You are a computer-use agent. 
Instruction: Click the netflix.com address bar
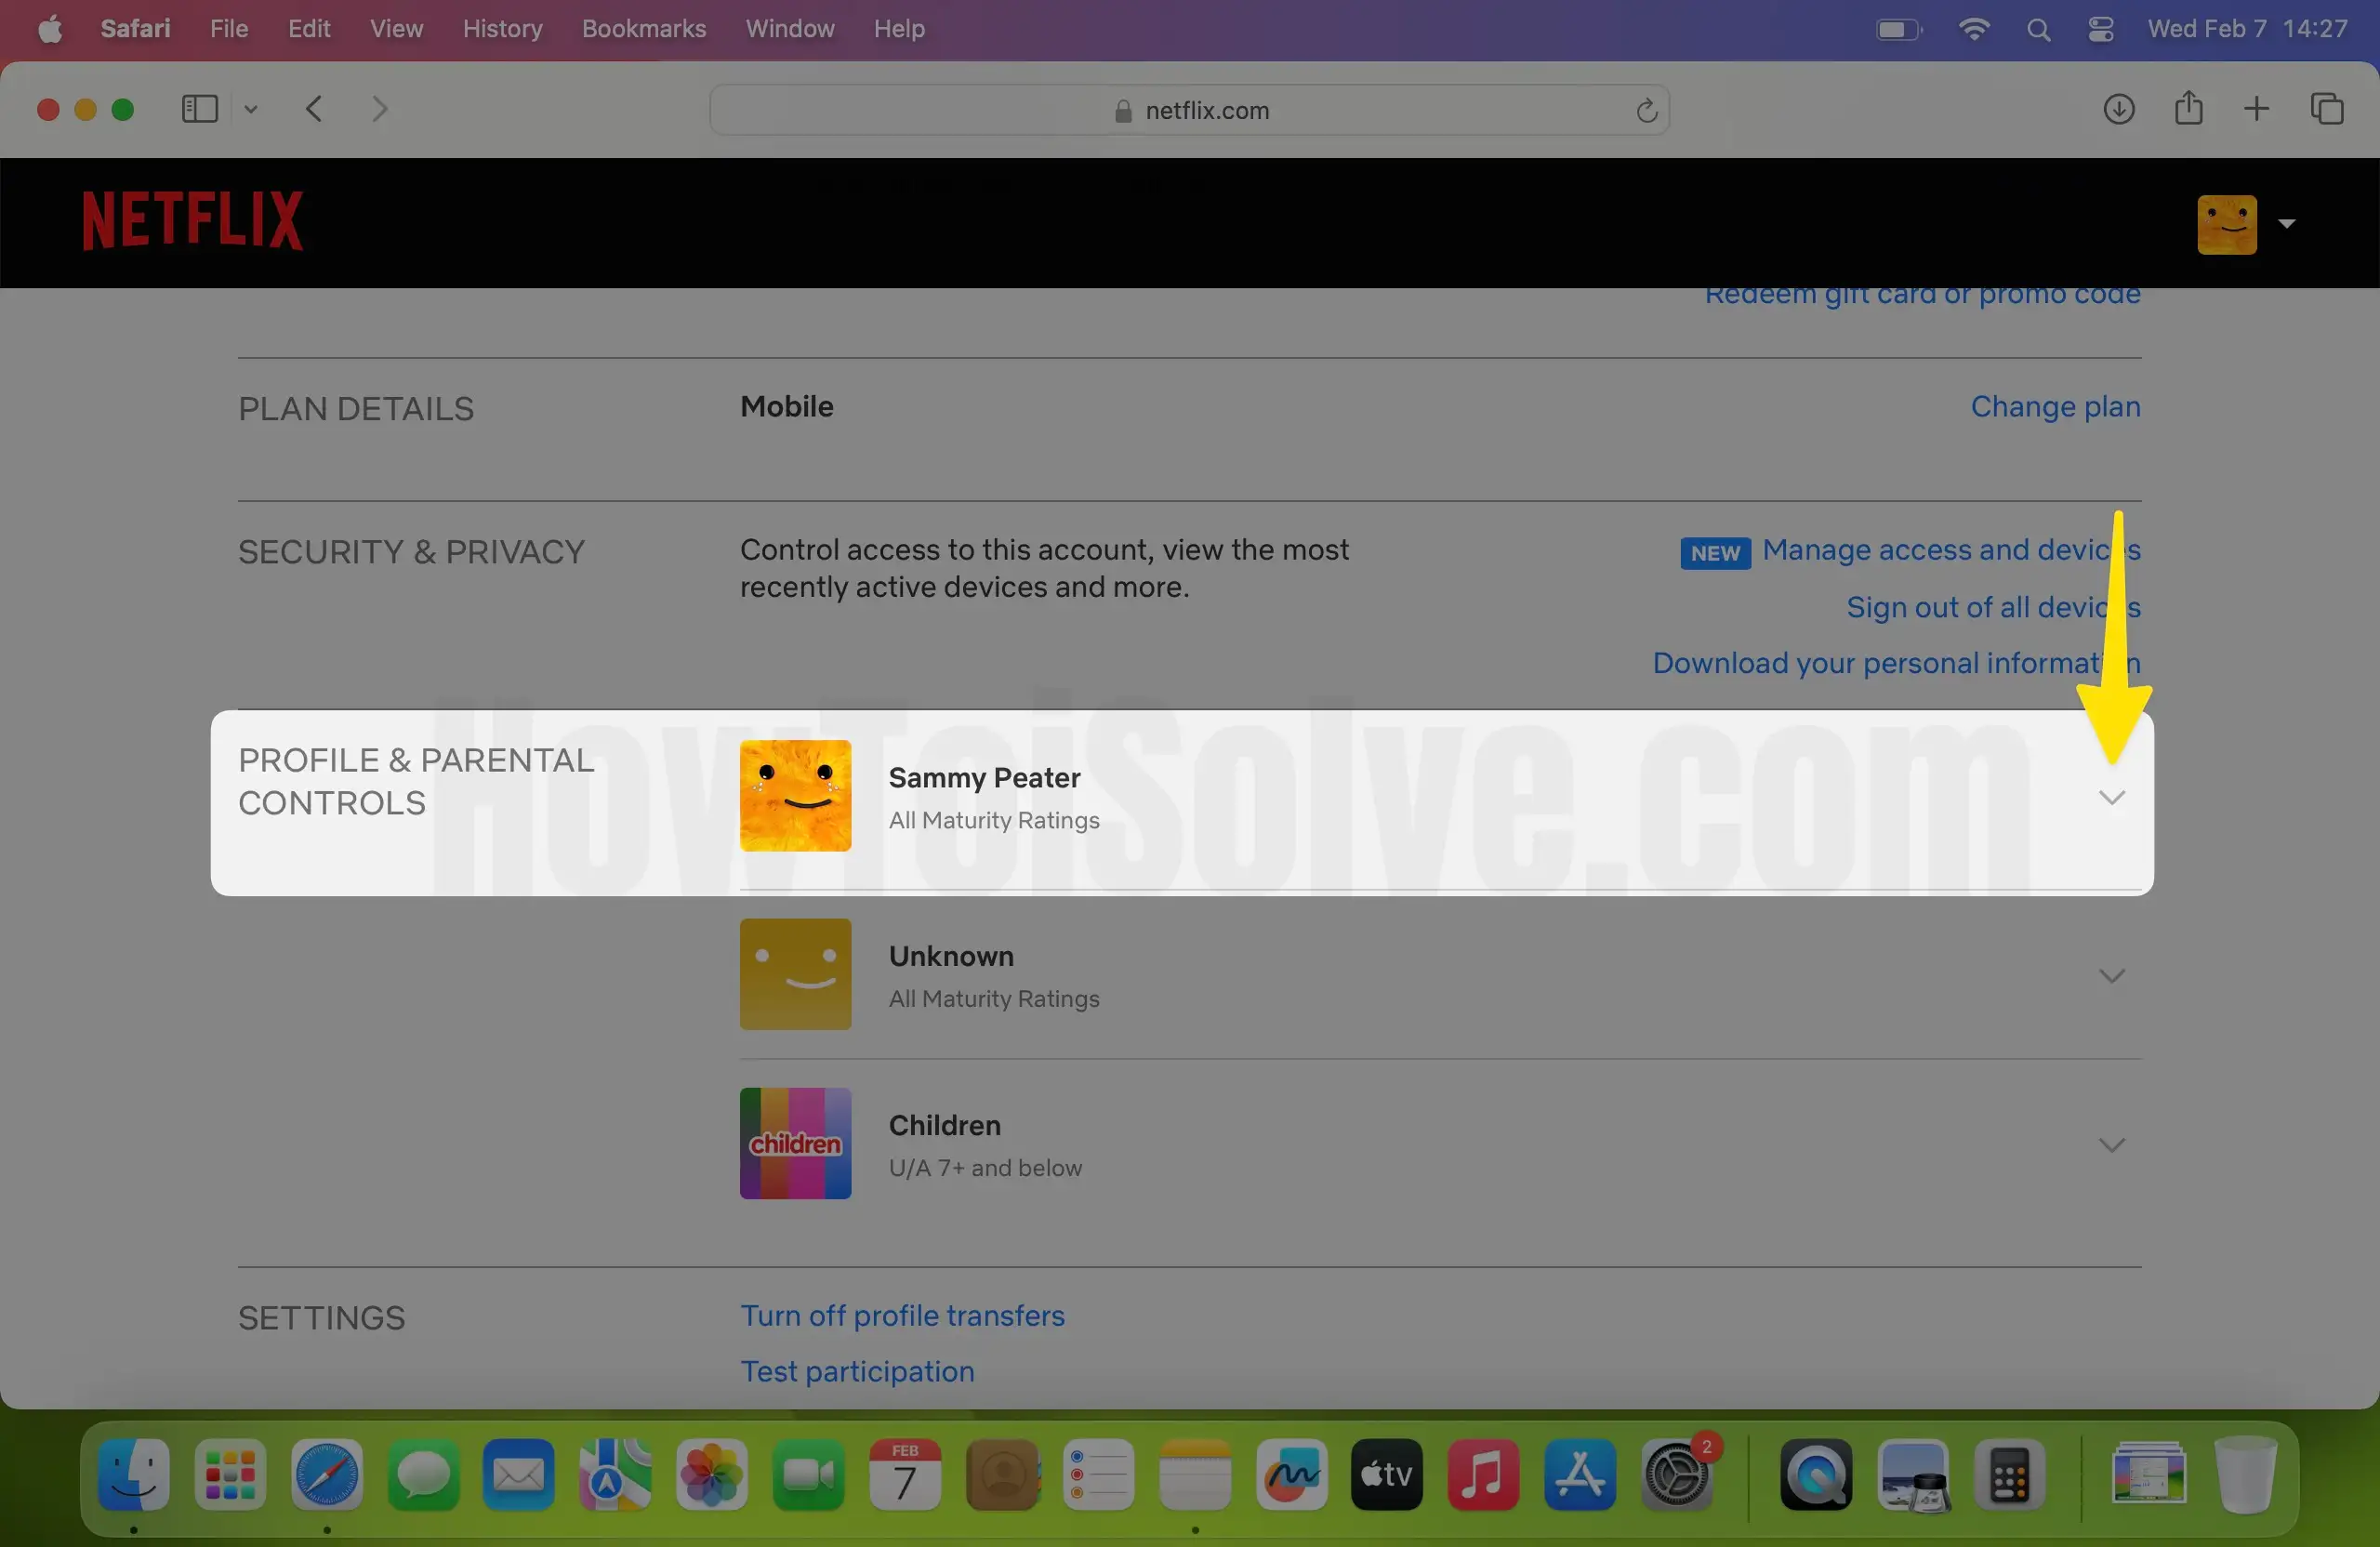1190,110
